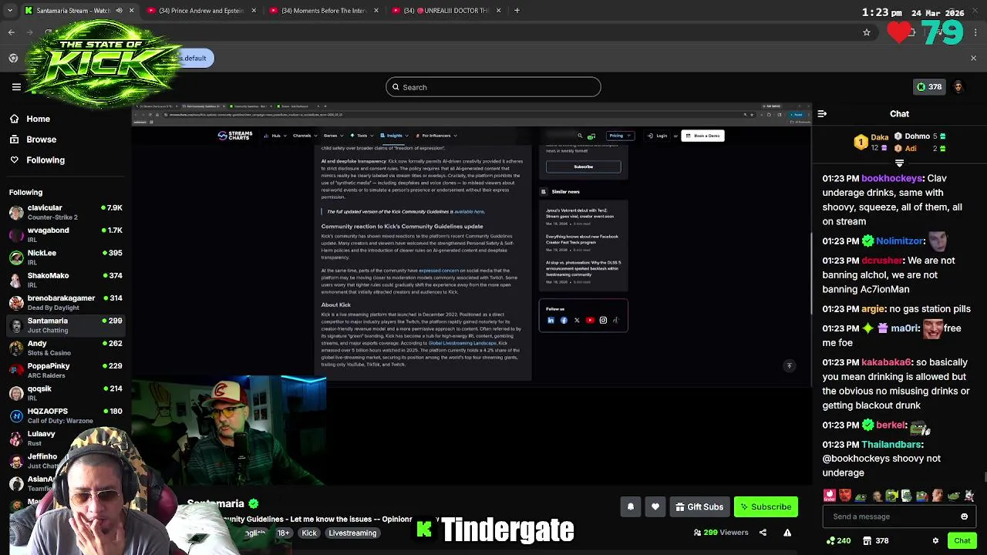Image resolution: width=987 pixels, height=555 pixels.
Task: Collapse chat with the arrow icon
Action: [x=822, y=114]
